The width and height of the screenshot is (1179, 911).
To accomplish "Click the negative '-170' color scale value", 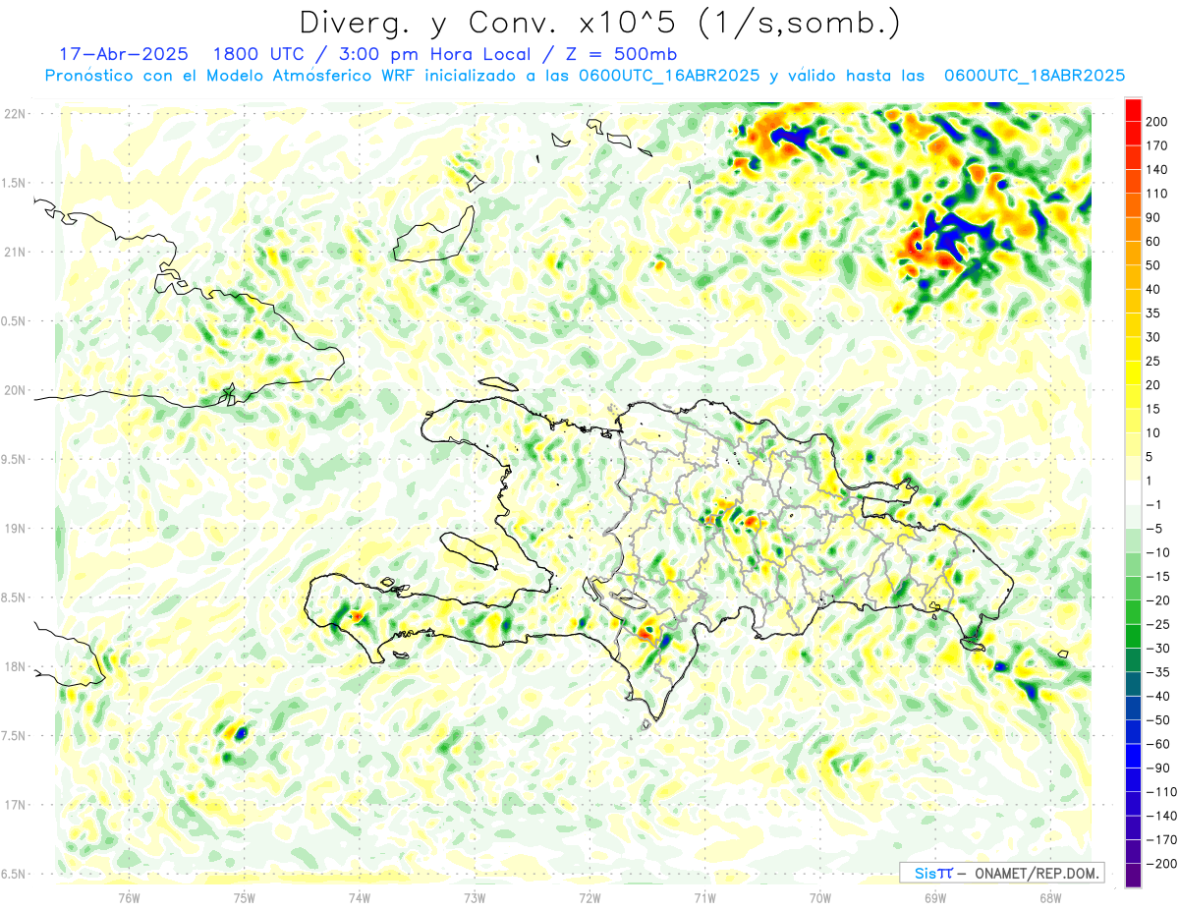I will pyautogui.click(x=1160, y=839).
